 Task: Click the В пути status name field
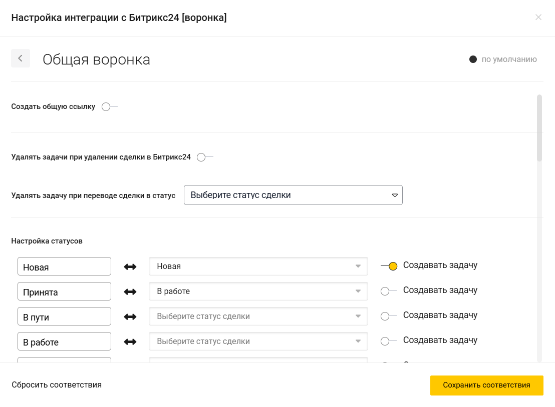pyautogui.click(x=65, y=316)
